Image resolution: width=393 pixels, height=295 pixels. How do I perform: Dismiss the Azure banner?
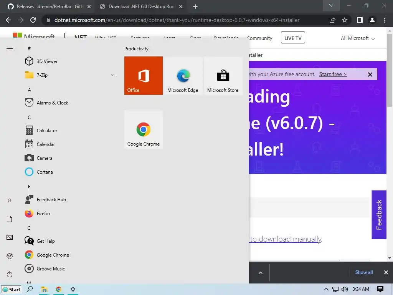370,75
